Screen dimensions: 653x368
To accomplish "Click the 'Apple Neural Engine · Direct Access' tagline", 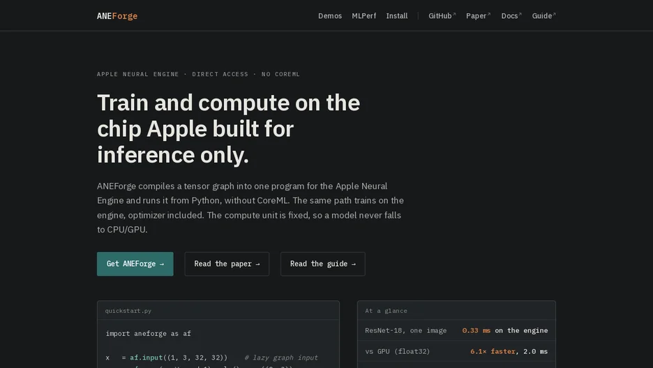I will [198, 74].
